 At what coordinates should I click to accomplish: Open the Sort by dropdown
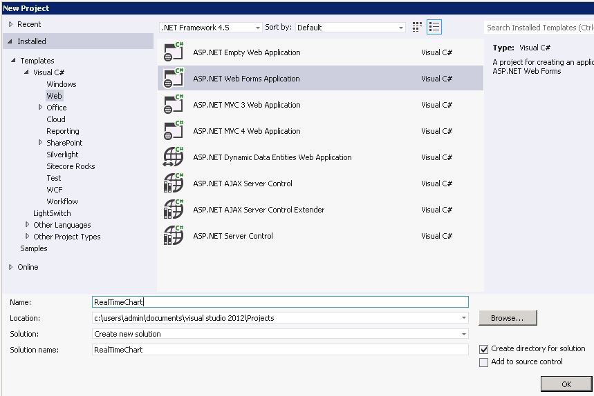click(350, 28)
